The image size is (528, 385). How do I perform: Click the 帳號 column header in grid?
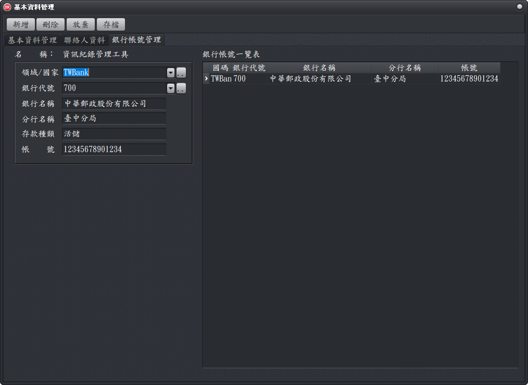click(469, 68)
